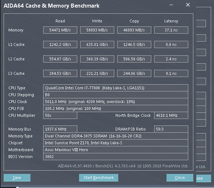Click the L1 Cache Write value 625.01 GB/s

97,44
